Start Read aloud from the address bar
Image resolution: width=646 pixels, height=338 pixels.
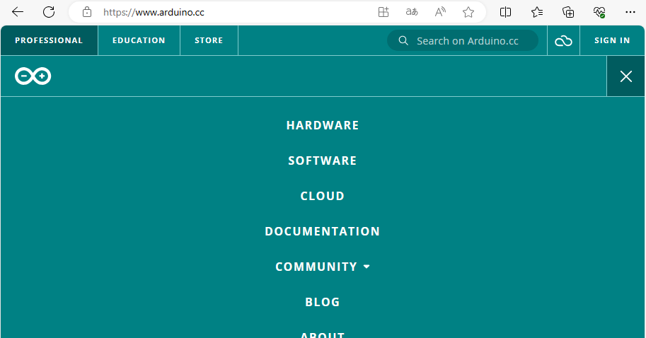coord(440,12)
